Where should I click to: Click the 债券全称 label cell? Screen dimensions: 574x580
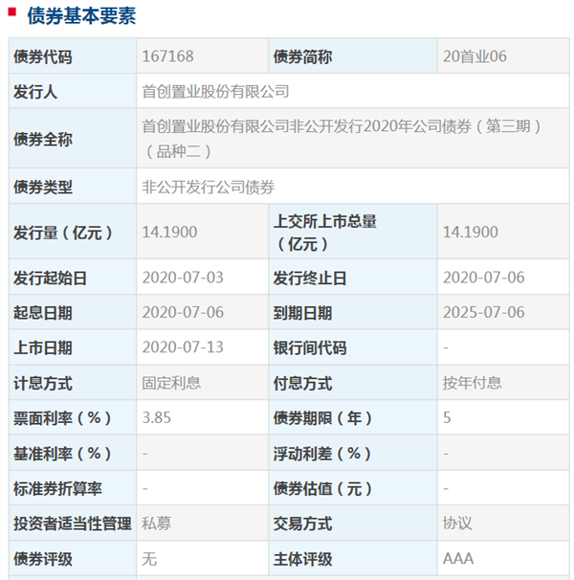click(x=42, y=139)
